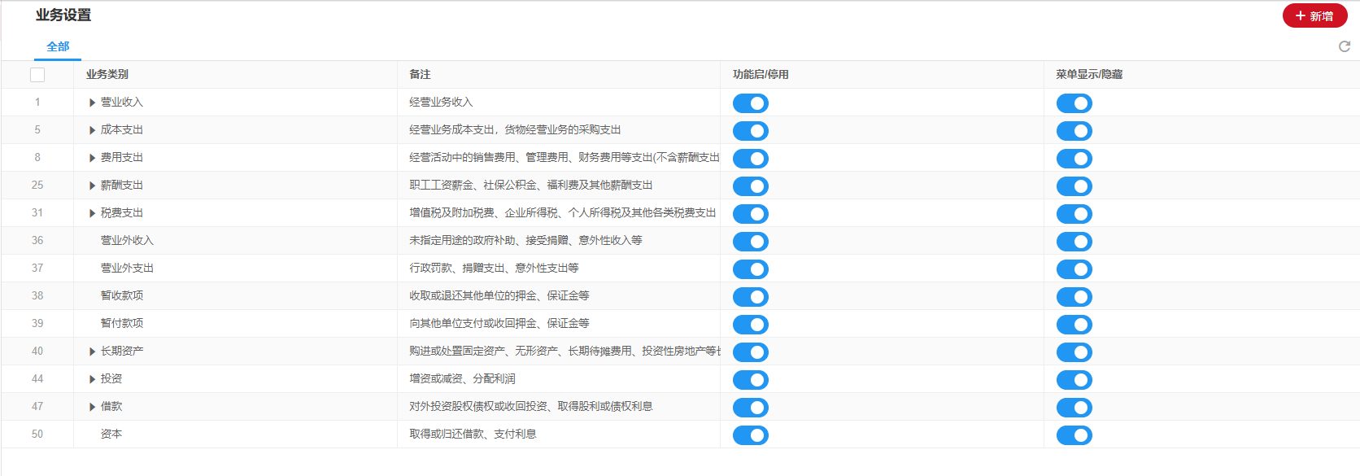This screenshot has width=1360, height=476.
Task: Toggle 功能启/停用 switch for 税费支出
Action: click(751, 214)
